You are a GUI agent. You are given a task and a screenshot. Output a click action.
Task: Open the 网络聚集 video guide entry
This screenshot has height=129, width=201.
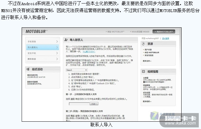(147, 85)
